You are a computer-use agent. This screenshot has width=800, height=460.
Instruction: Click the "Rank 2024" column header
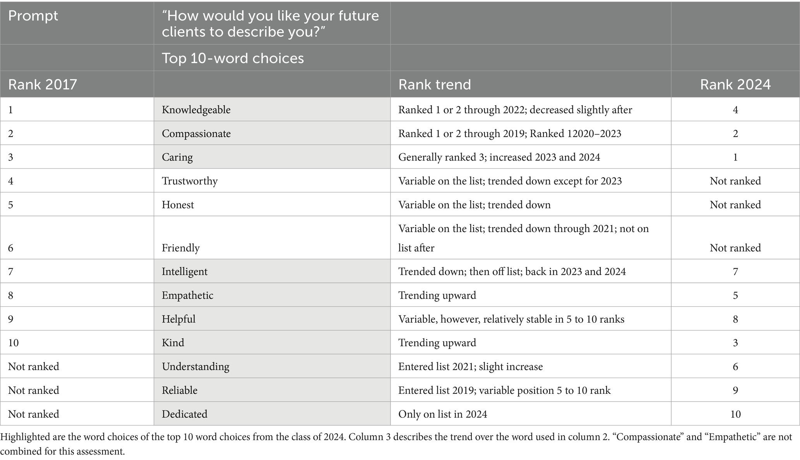click(735, 84)
